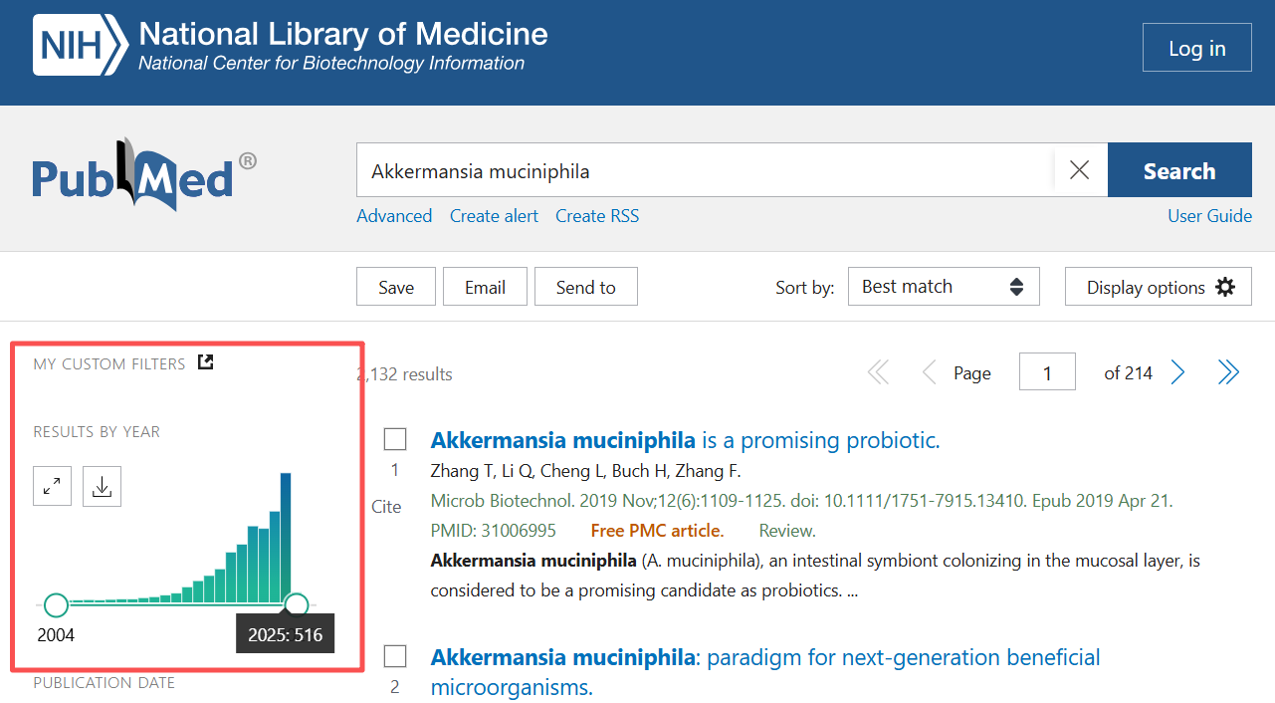
Task: Expand Display options settings
Action: tap(1158, 287)
